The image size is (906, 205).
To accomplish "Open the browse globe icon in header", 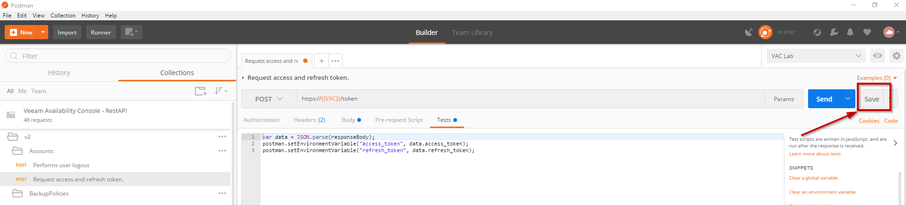I will (x=817, y=32).
